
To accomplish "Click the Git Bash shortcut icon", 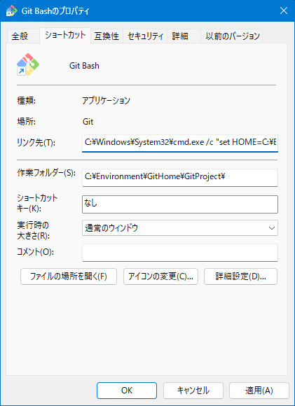I will (x=28, y=64).
